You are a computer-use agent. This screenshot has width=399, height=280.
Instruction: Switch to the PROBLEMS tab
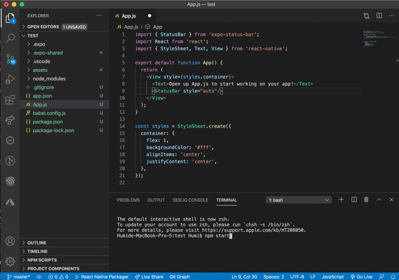pyautogui.click(x=128, y=200)
